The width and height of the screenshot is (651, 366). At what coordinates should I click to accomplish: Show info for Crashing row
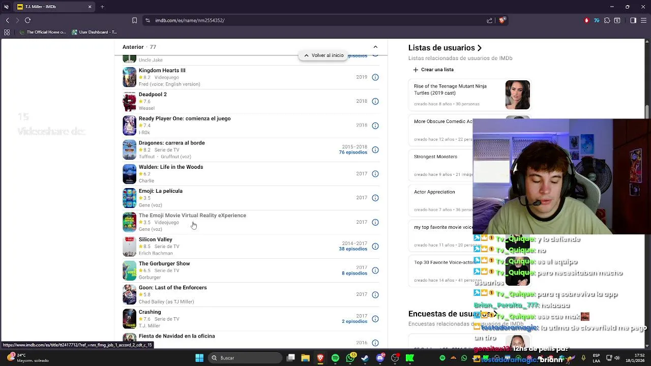(375, 319)
